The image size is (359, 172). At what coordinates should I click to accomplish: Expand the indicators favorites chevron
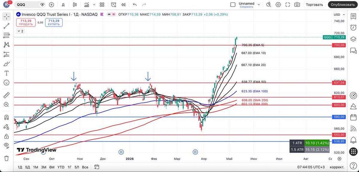coord(94,4)
